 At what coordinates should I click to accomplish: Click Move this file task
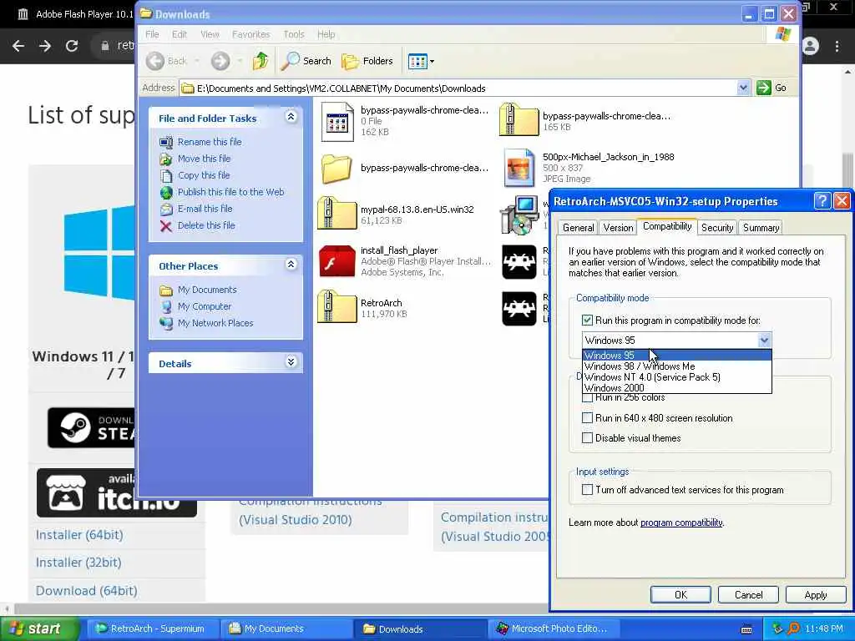(204, 159)
